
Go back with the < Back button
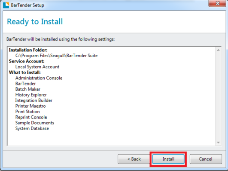[134, 159]
